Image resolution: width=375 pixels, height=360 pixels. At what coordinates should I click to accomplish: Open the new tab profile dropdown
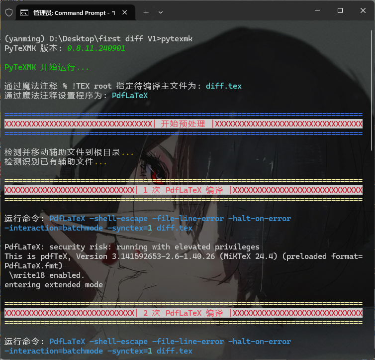coord(161,12)
